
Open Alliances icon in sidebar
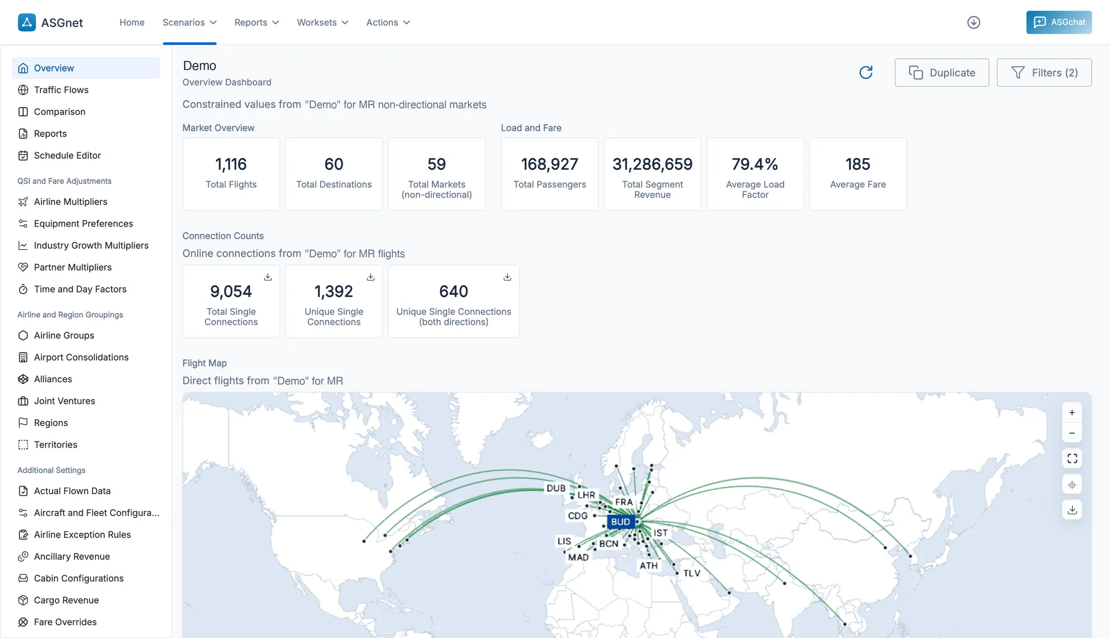pyautogui.click(x=23, y=379)
